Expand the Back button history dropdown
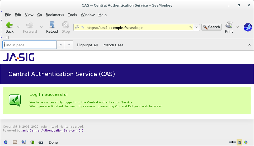The width and height of the screenshot is (254, 146). click(18, 27)
